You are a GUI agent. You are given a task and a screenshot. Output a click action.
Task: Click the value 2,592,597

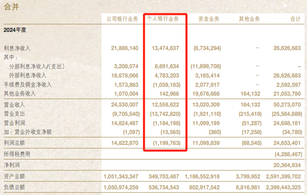(x=288, y=85)
